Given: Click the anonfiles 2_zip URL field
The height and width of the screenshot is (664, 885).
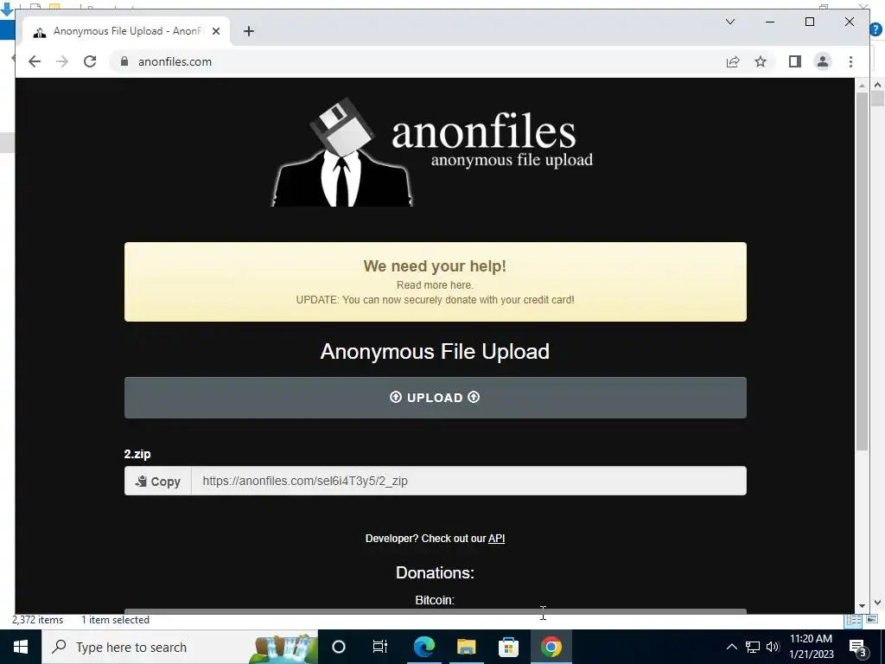Looking at the screenshot, I should (468, 481).
